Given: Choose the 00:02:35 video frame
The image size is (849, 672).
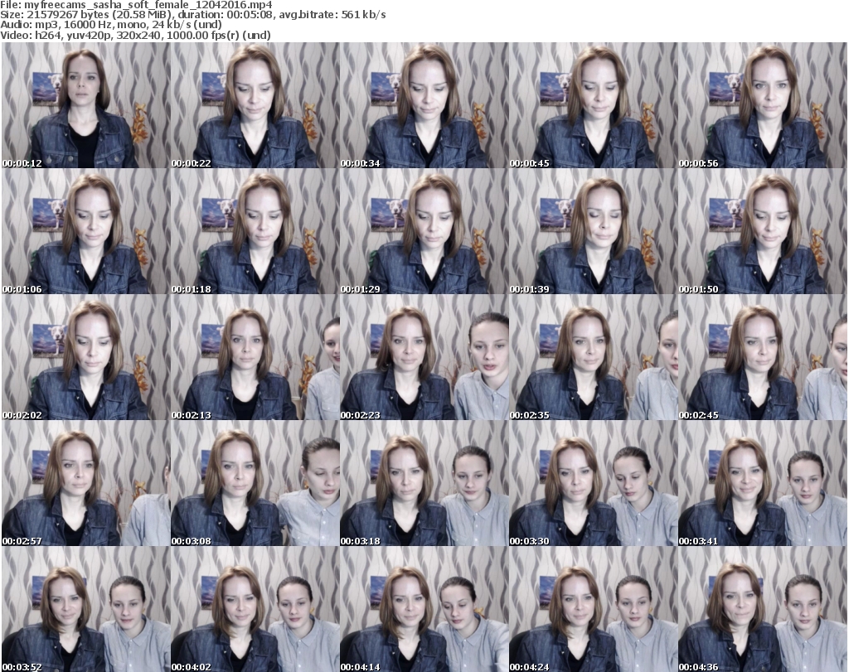Looking at the screenshot, I should tap(593, 357).
